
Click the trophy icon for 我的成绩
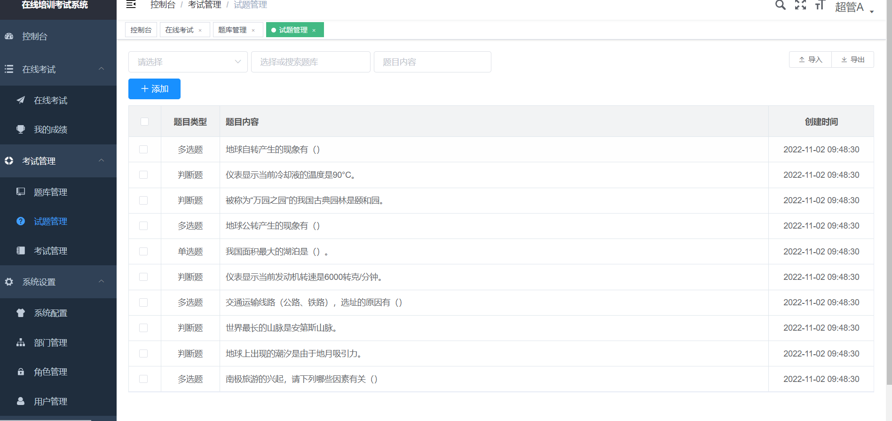pos(21,129)
